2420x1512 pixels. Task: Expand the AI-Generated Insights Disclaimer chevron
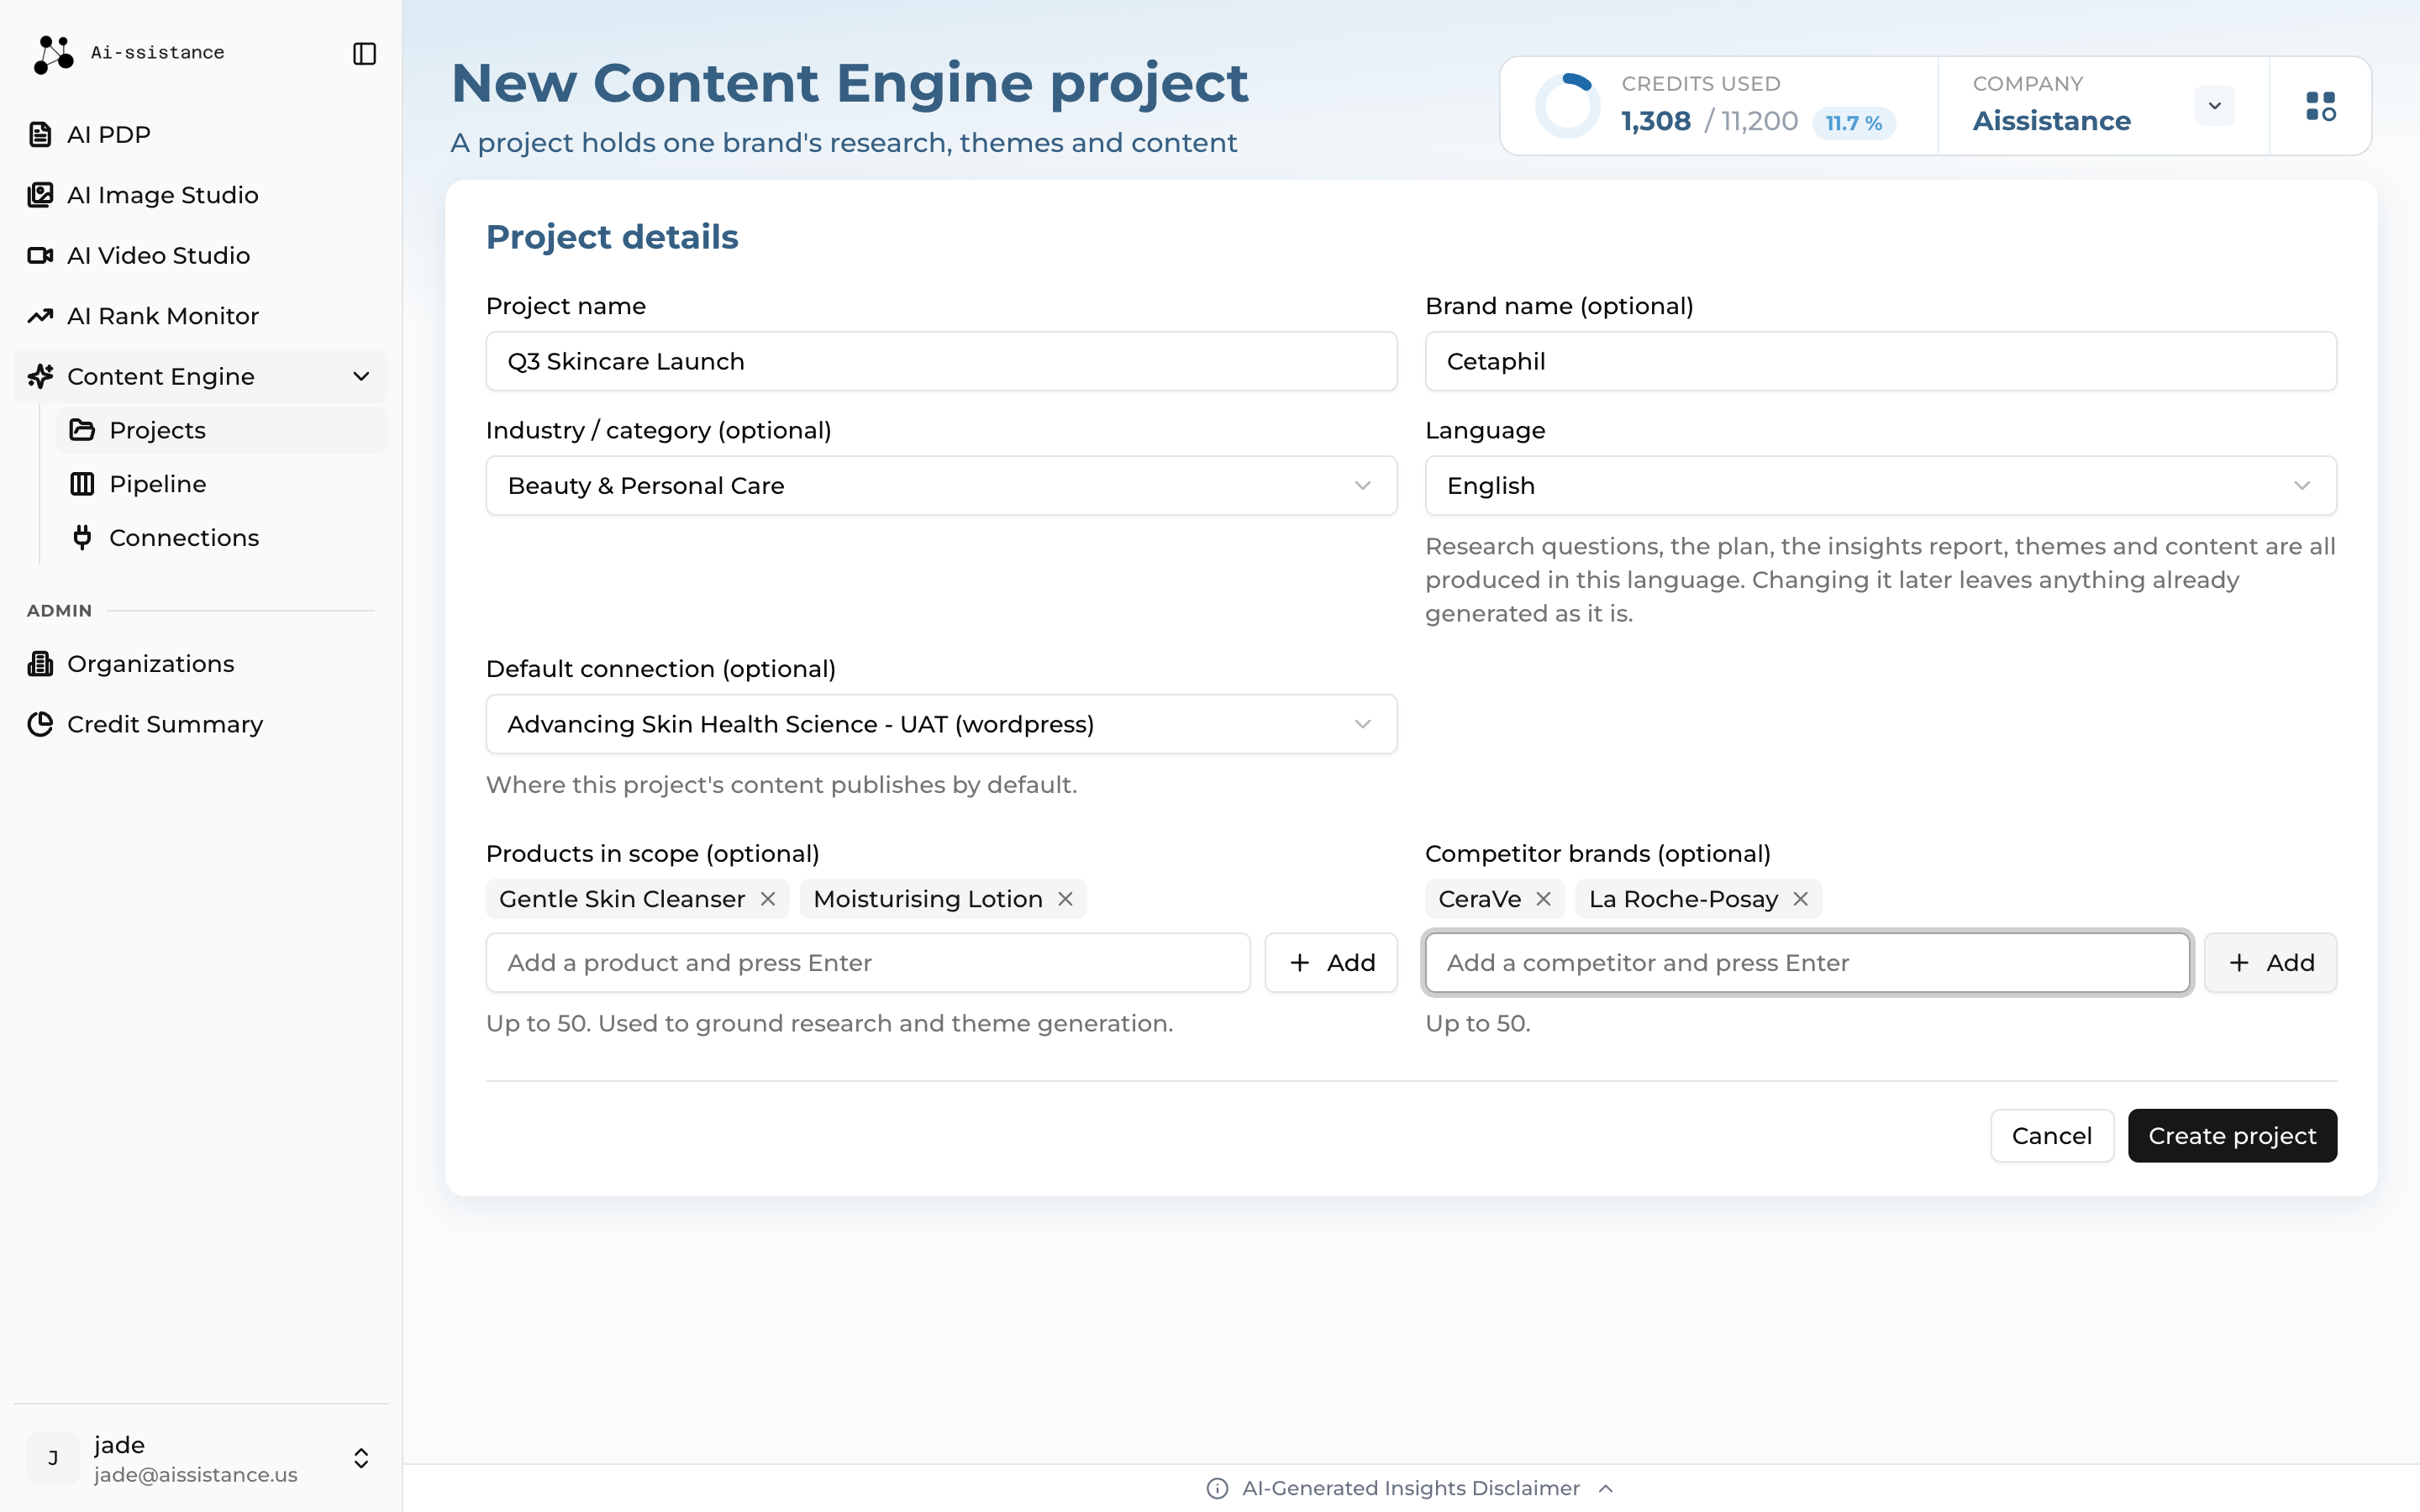(x=1606, y=1488)
